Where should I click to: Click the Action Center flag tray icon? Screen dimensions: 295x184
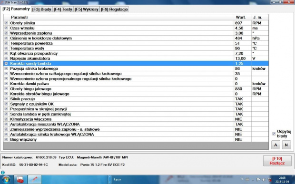pyautogui.click(x=258, y=180)
